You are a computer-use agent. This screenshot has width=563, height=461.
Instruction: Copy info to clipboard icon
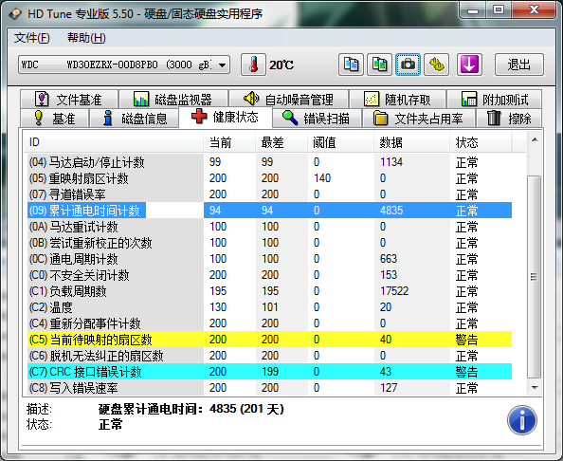tap(351, 65)
